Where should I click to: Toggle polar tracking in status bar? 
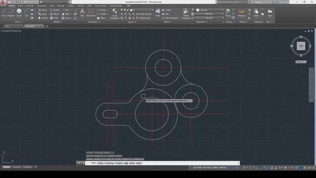pyautogui.click(x=244, y=168)
